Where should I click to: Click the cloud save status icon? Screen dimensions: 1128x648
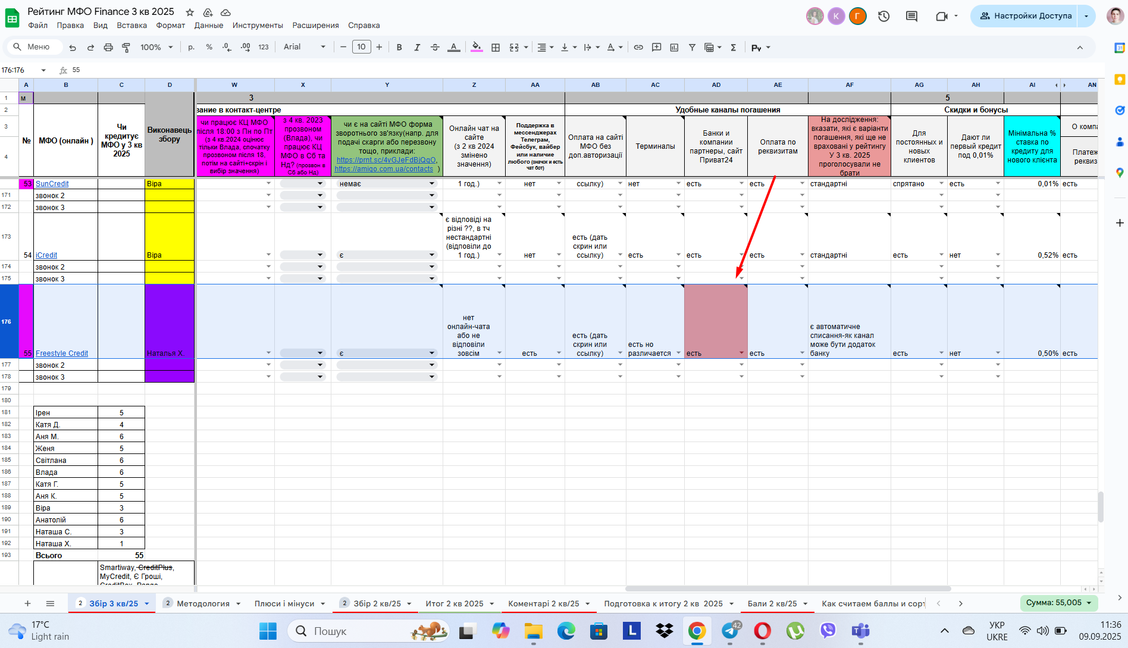click(225, 12)
